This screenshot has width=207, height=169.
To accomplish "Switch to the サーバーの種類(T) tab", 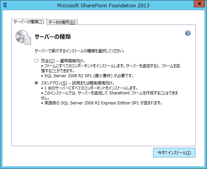I will [28, 22].
